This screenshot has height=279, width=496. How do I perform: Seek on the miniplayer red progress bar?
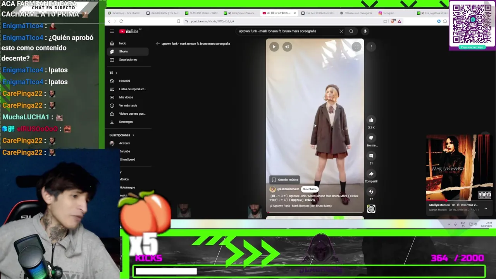[x=459, y=201]
